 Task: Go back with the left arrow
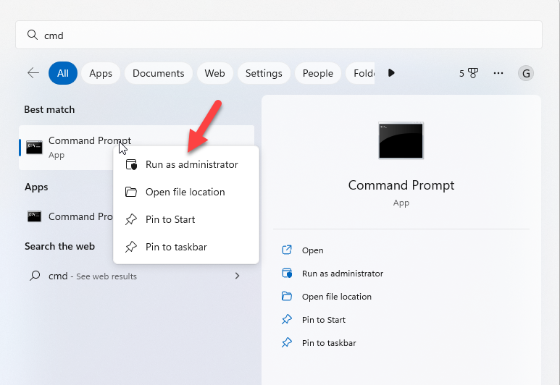[x=33, y=73]
